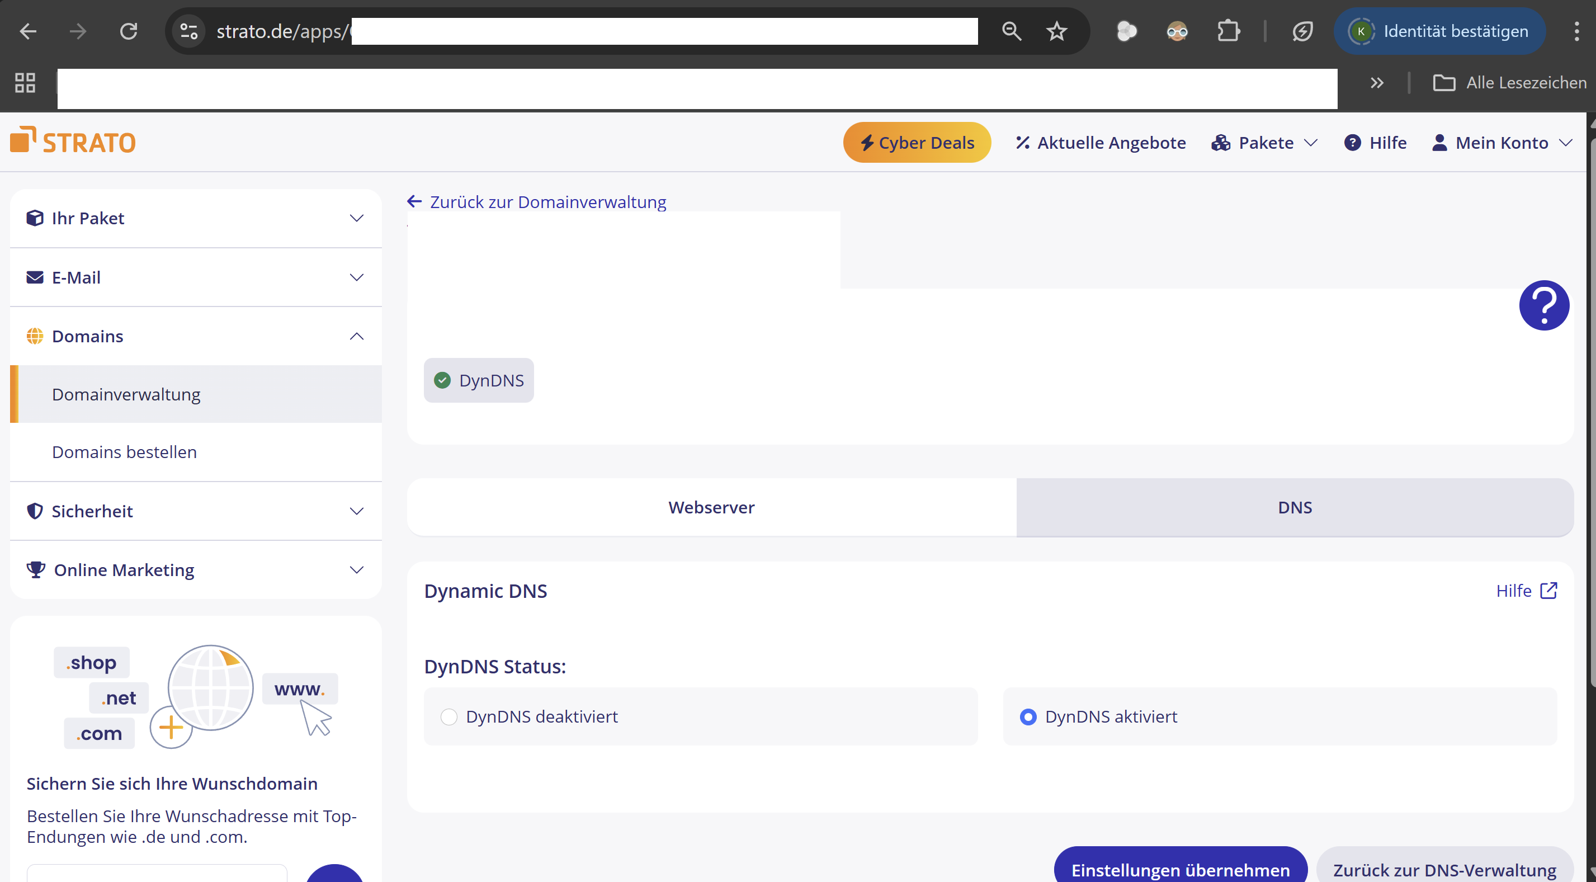Select DynDNS aktiviert radio option
The image size is (1596, 882).
point(1028,717)
